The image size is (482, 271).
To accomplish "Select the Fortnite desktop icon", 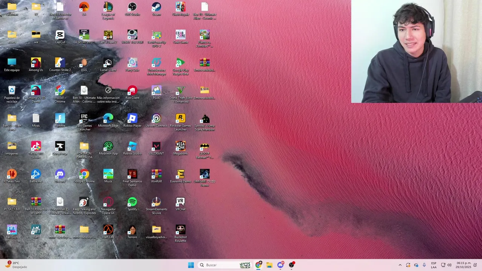I will click(60, 120).
